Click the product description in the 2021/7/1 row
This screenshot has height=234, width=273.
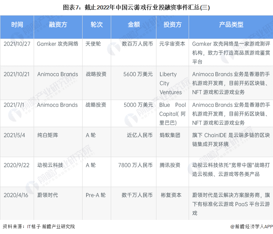[x=231, y=114]
